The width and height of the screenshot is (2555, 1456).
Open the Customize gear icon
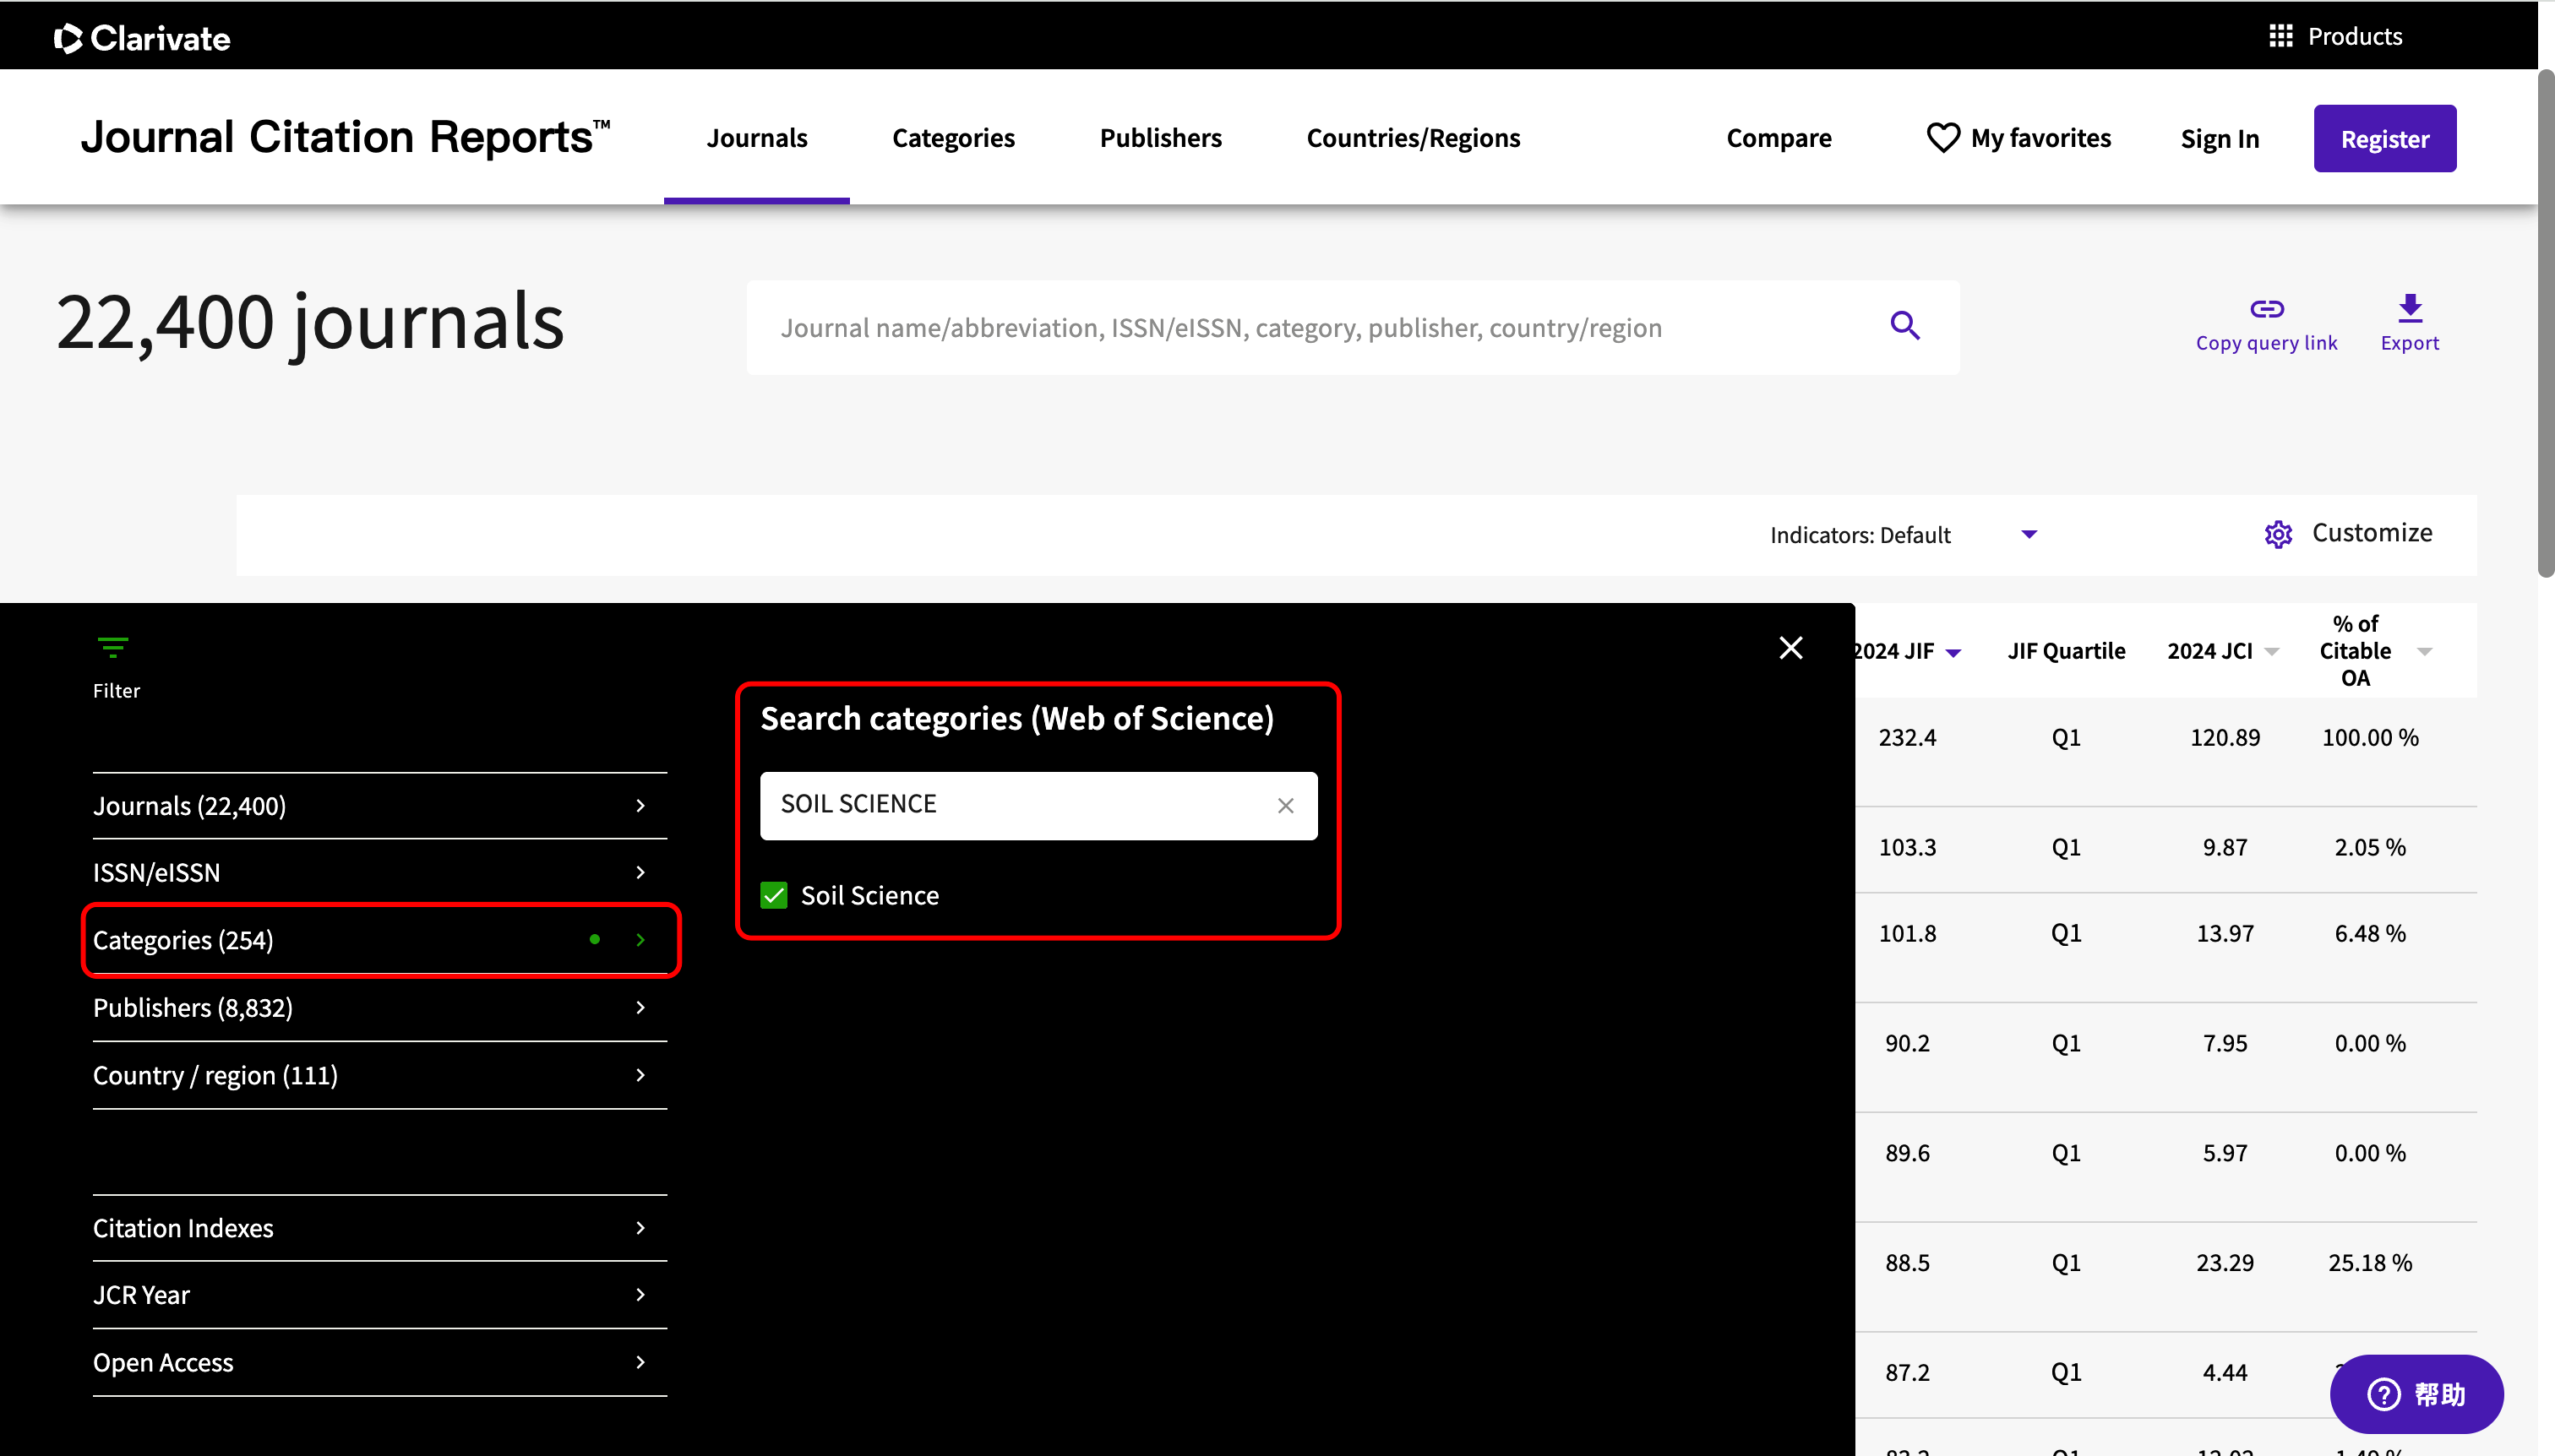pos(2278,534)
